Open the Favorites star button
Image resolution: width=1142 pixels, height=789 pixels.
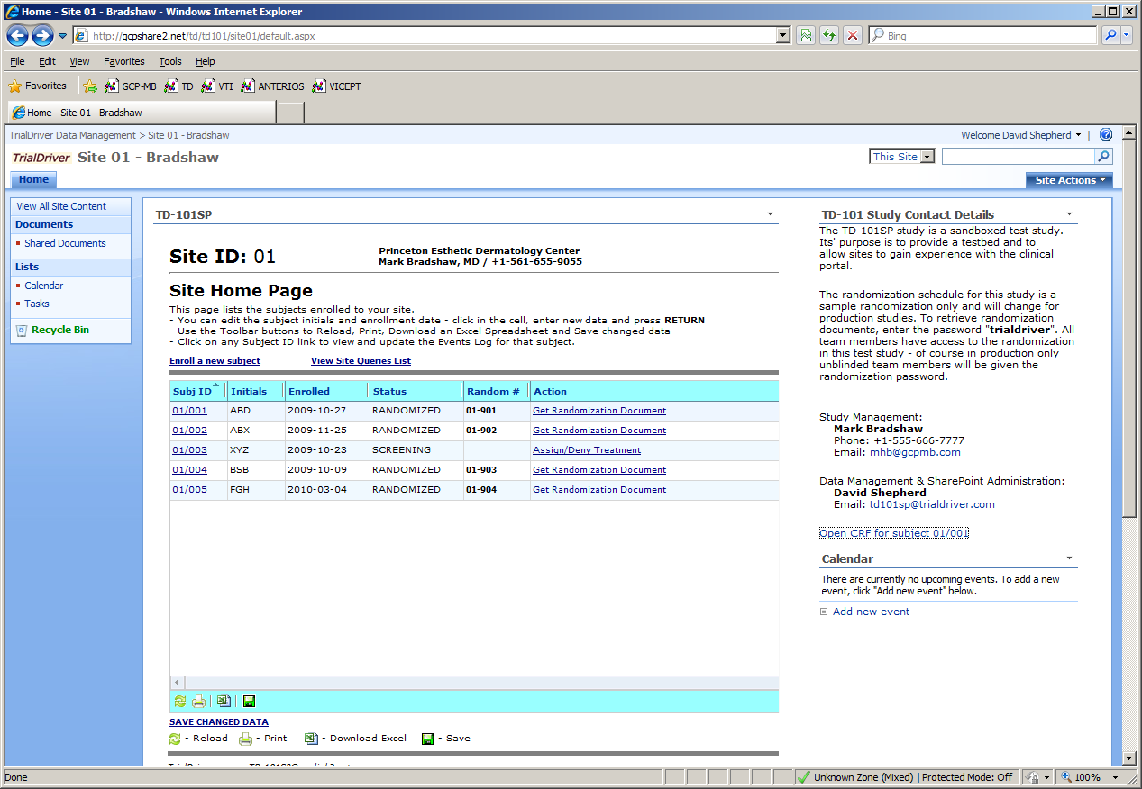pyautogui.click(x=38, y=86)
